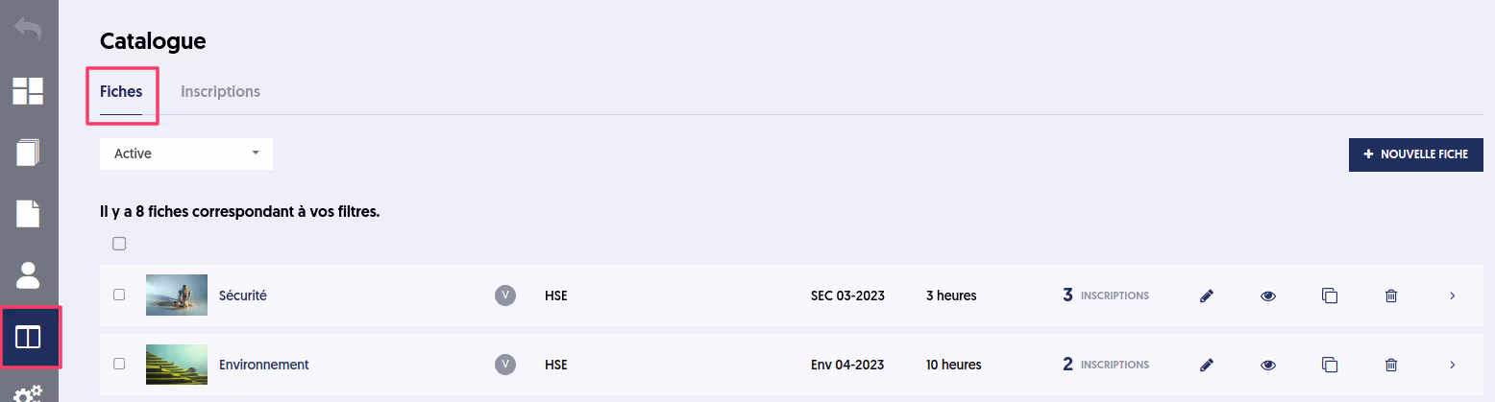Viewport: 1495px width, 402px height.
Task: Click the Nouvelle Fiche button
Action: click(x=1416, y=154)
